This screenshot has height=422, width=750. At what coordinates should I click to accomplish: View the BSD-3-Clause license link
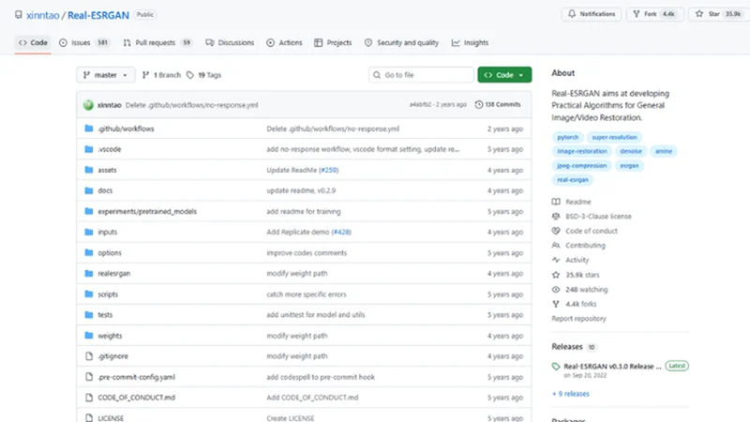click(x=598, y=217)
